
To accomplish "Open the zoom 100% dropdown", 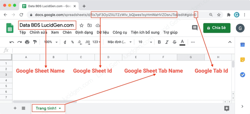I will pyautogui.click(x=51, y=42).
